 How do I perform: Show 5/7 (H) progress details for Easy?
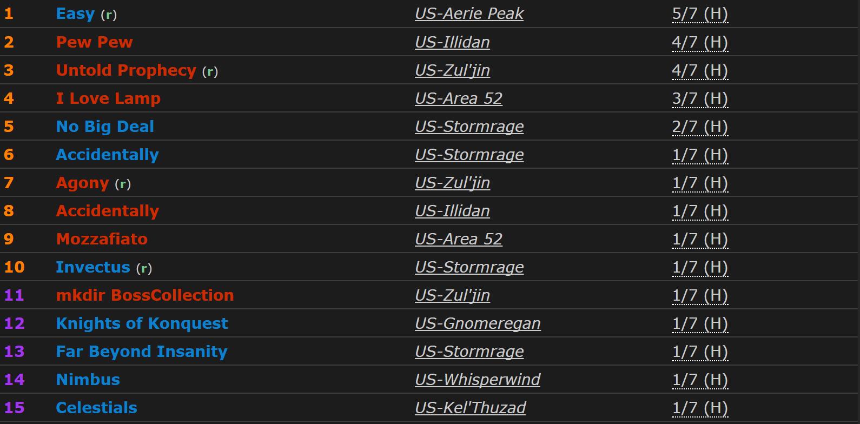pos(700,14)
